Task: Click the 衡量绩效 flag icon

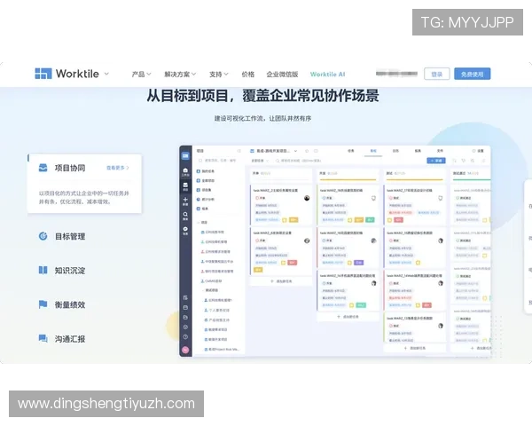Action: [x=43, y=304]
